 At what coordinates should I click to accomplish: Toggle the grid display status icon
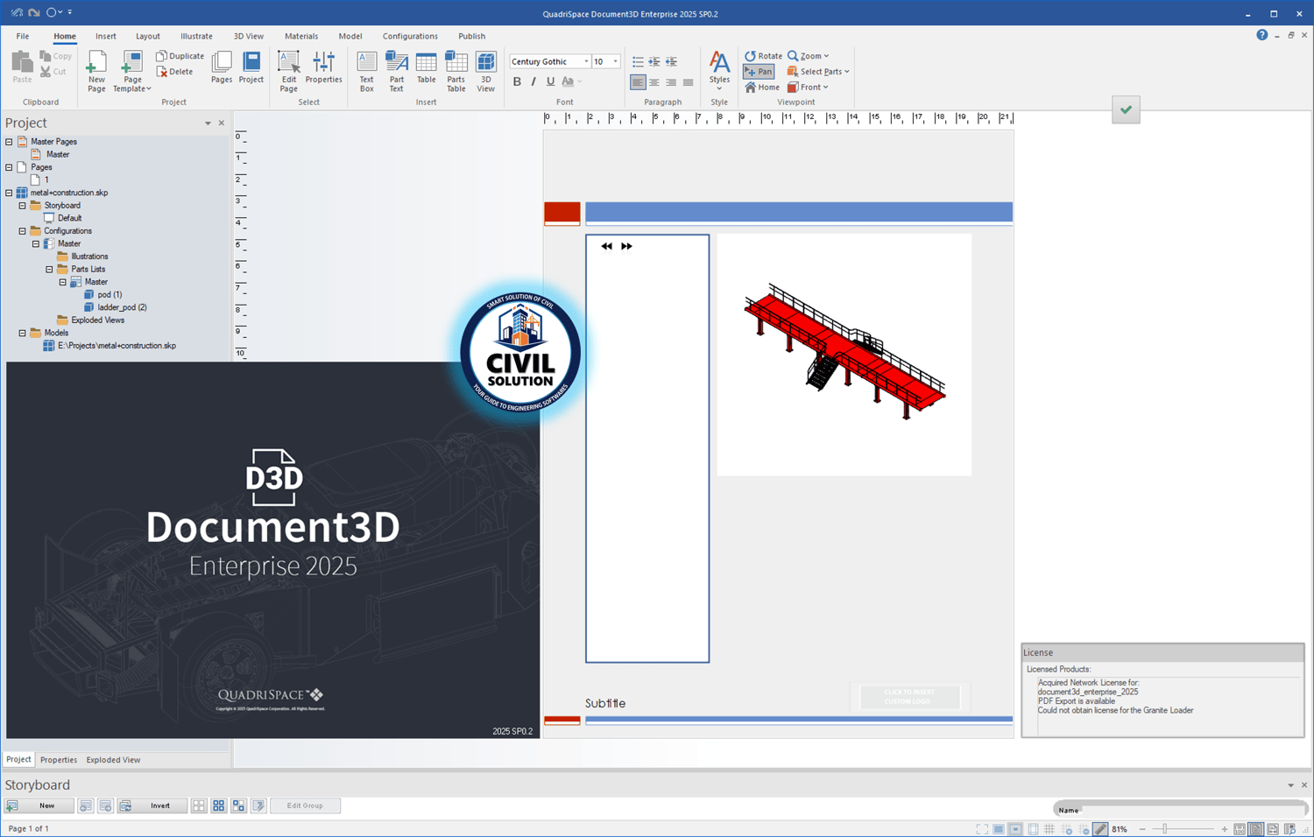point(1049,829)
